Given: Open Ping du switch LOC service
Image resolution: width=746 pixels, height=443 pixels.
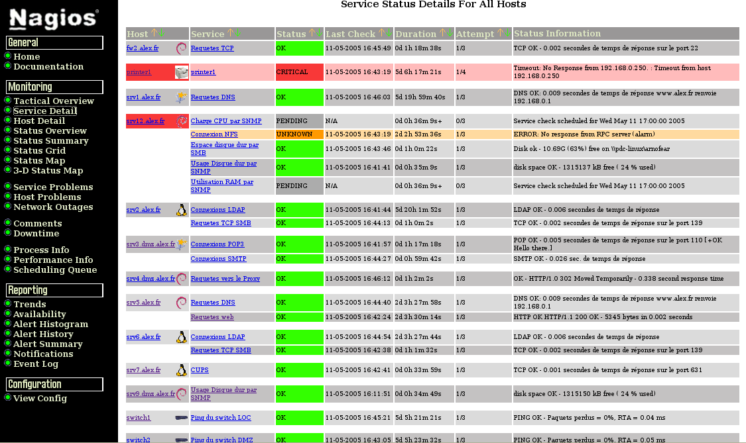Looking at the screenshot, I should click(x=221, y=418).
